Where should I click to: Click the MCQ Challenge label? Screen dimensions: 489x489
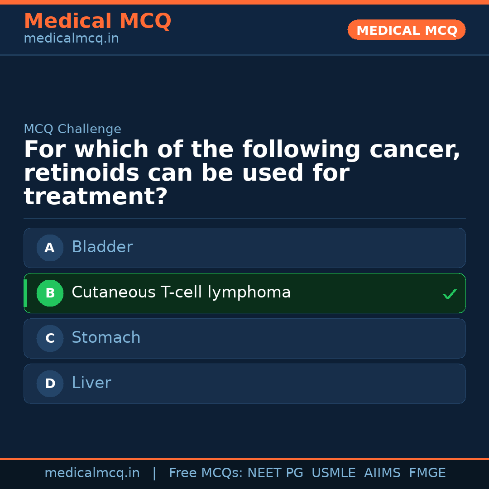tap(72, 129)
